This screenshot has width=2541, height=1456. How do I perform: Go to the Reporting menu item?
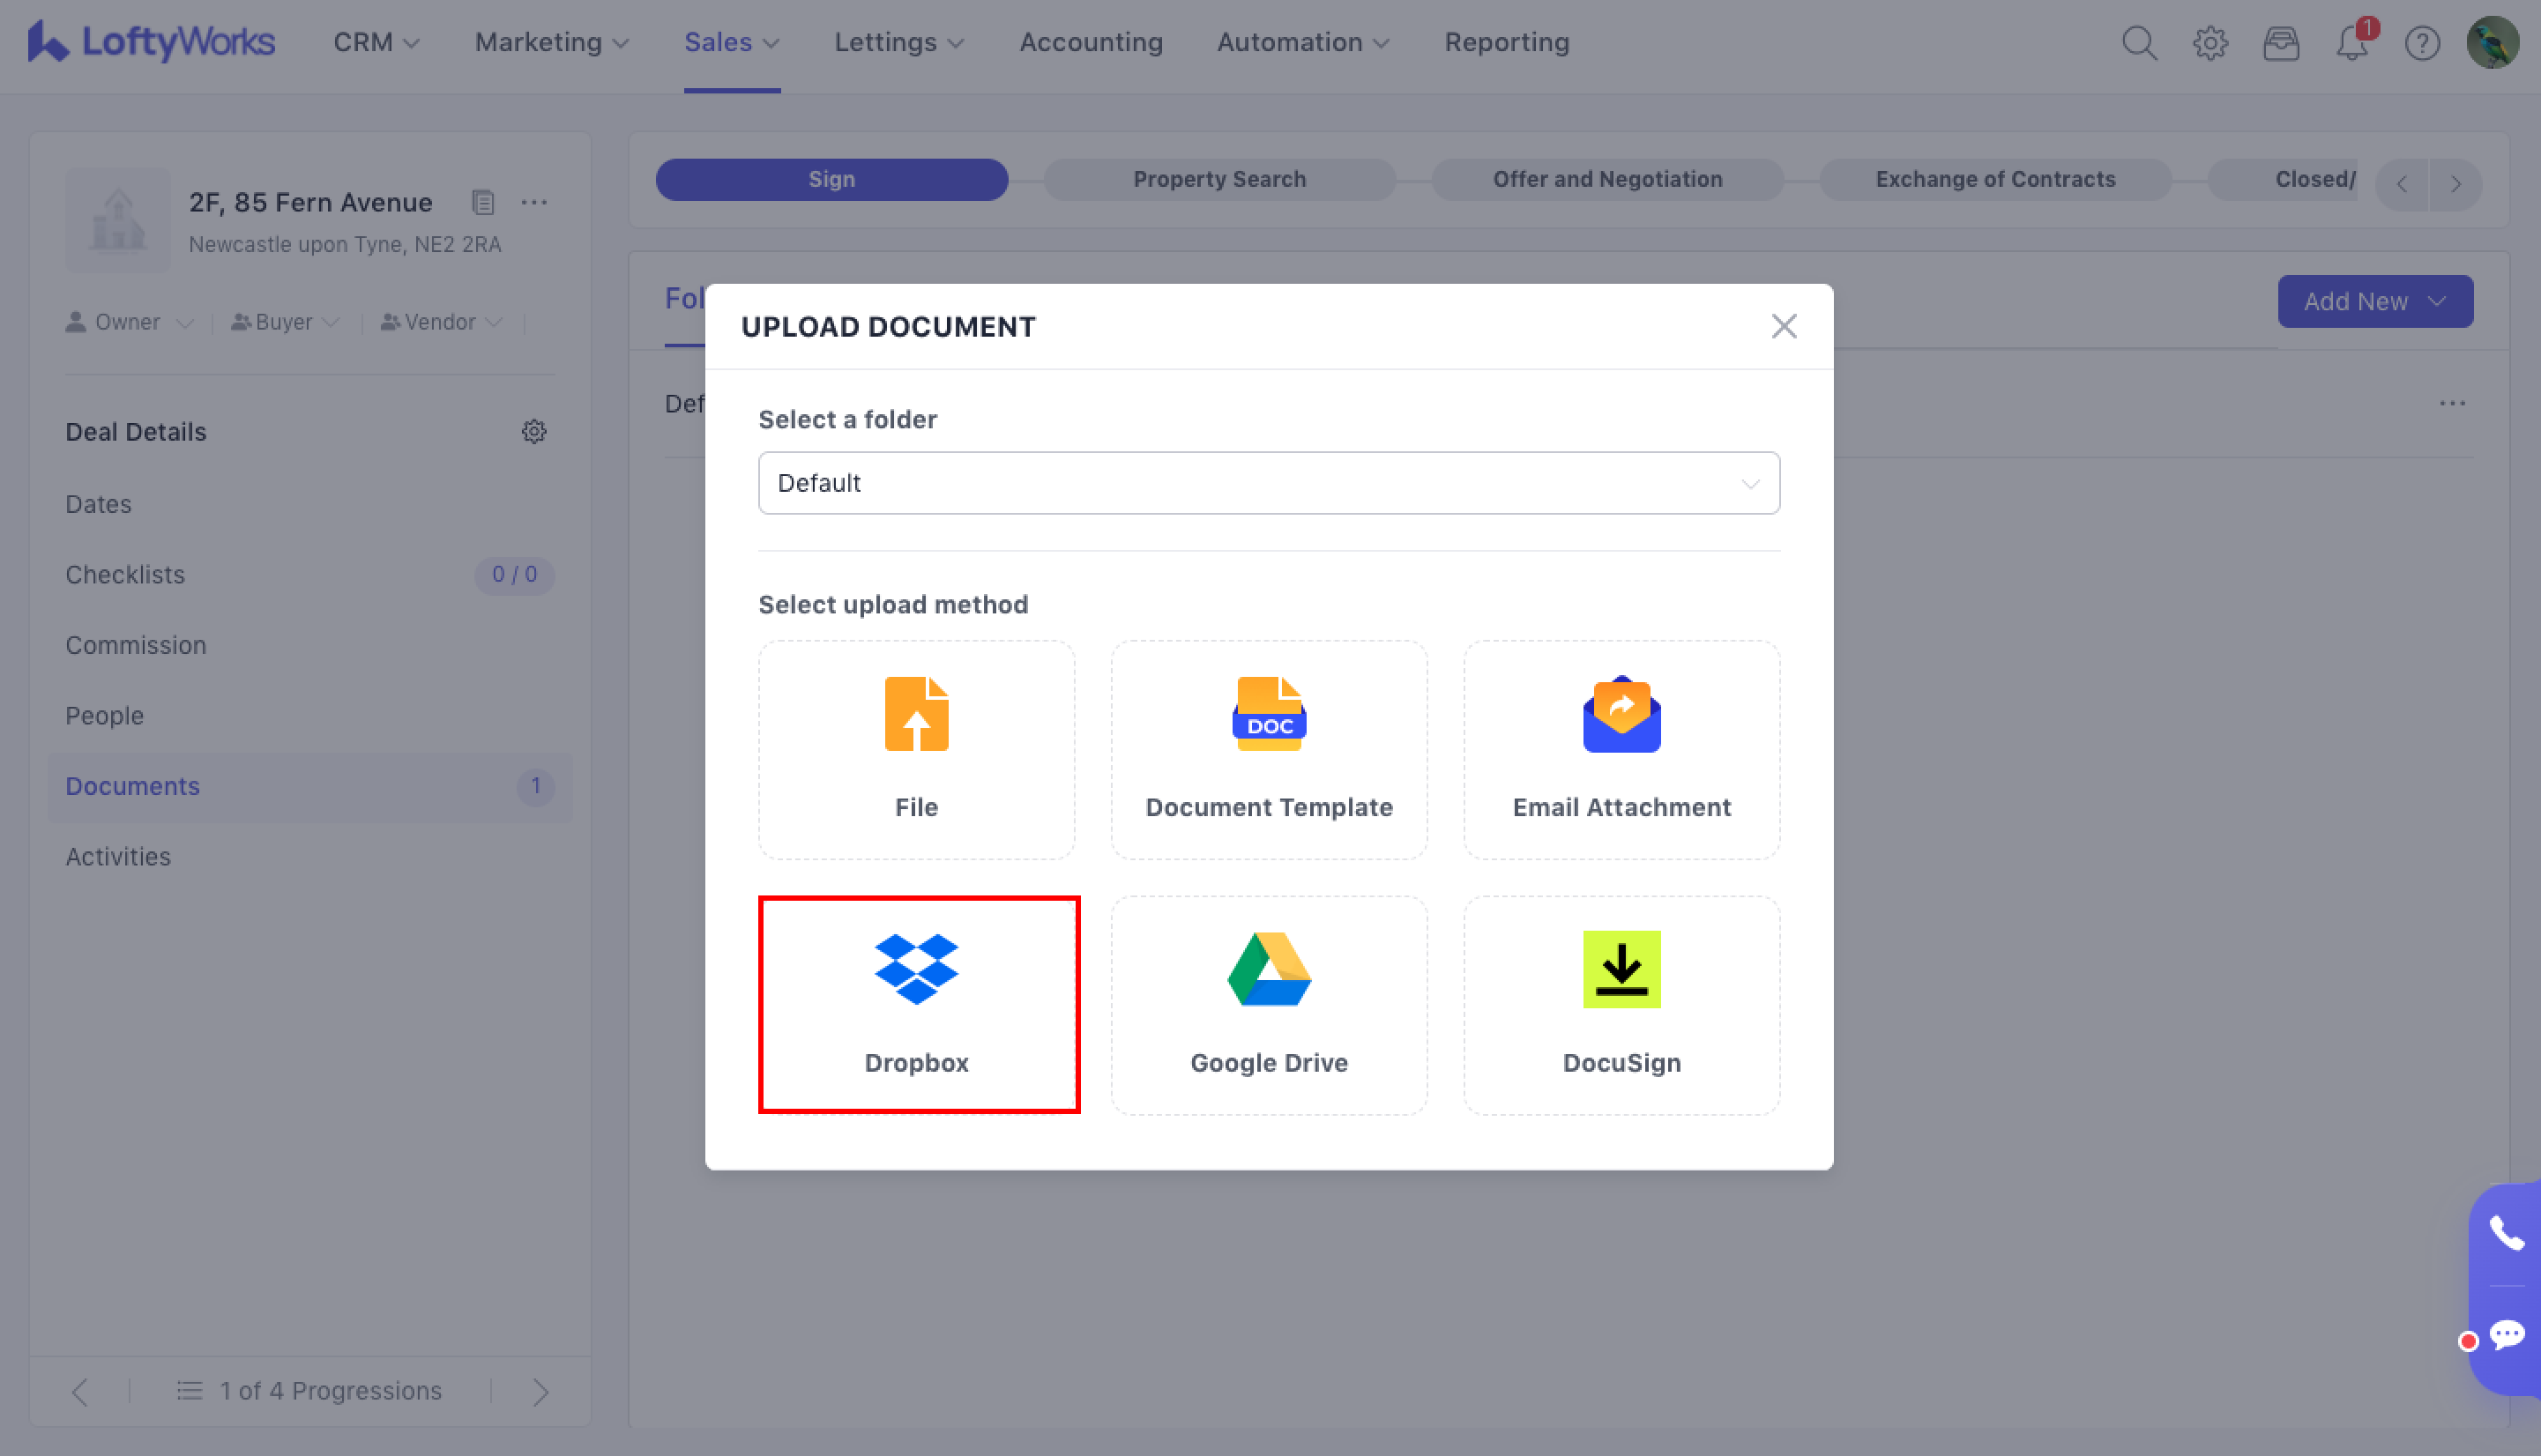(1506, 42)
